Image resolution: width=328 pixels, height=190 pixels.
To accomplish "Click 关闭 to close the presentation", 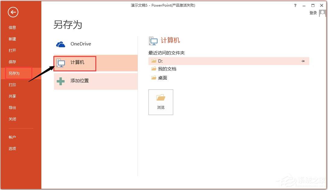I will [x=12, y=119].
